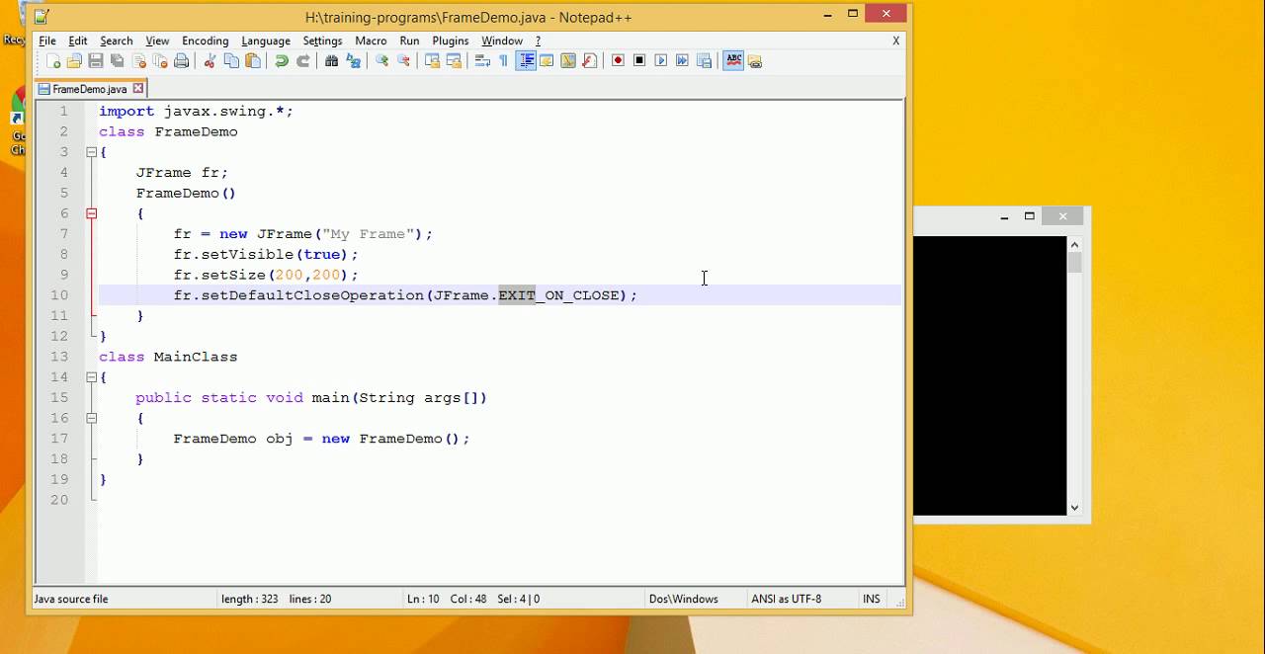Open the Settings menu
Image resolution: width=1265 pixels, height=654 pixels.
point(322,41)
